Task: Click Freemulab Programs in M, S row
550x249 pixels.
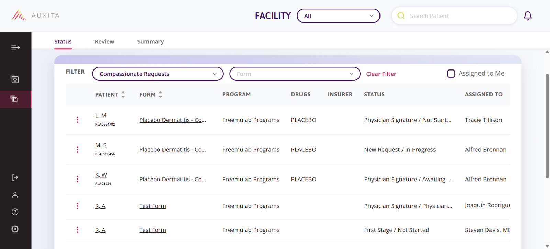Action: coord(251,150)
